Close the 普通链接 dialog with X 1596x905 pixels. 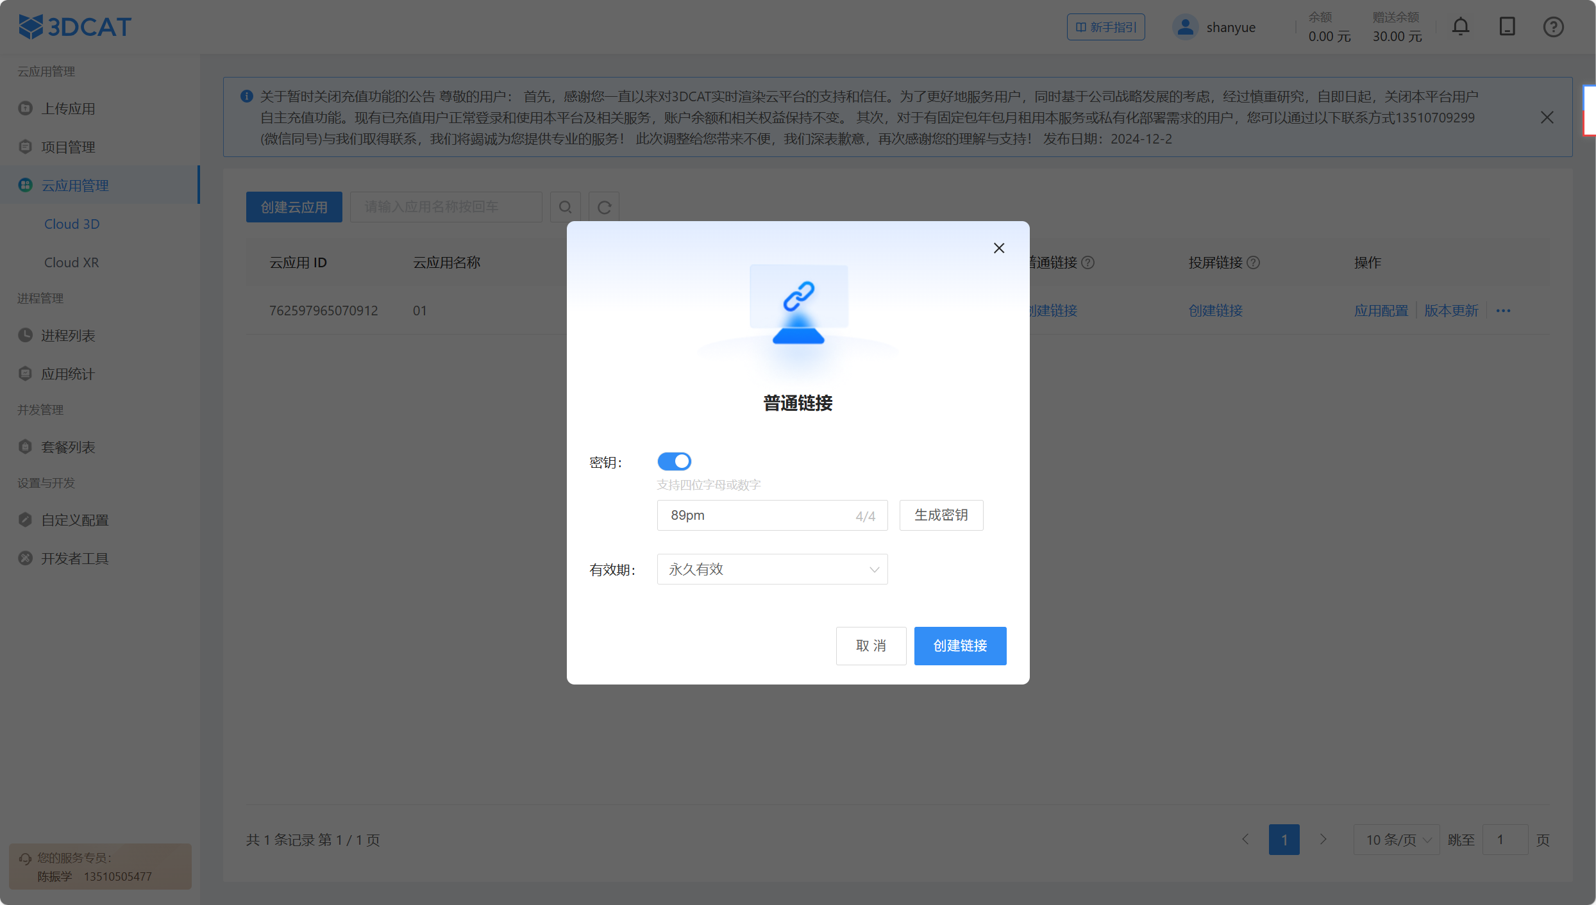click(999, 248)
